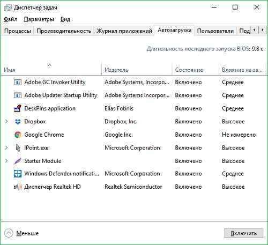
Task: Expand the Dropbox startup entry
Action: pyautogui.click(x=6, y=122)
